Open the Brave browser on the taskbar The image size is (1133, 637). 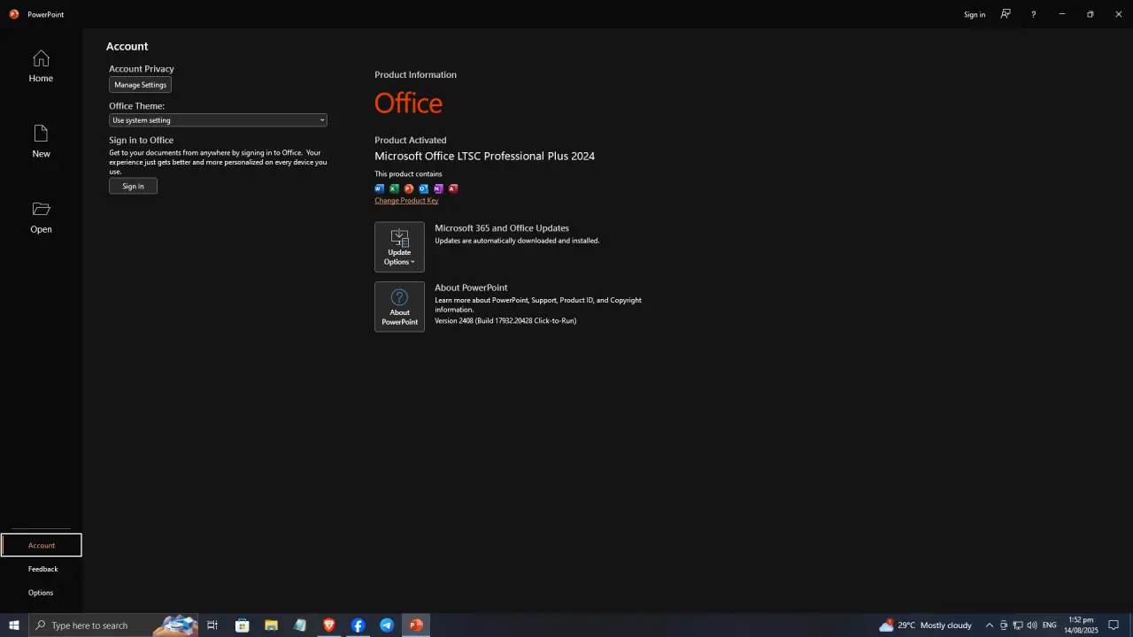click(x=329, y=625)
